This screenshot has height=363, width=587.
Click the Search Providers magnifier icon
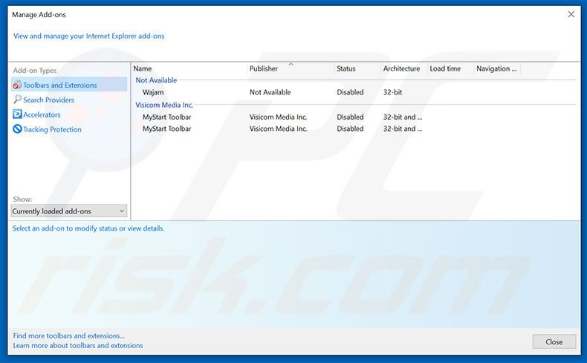click(17, 99)
